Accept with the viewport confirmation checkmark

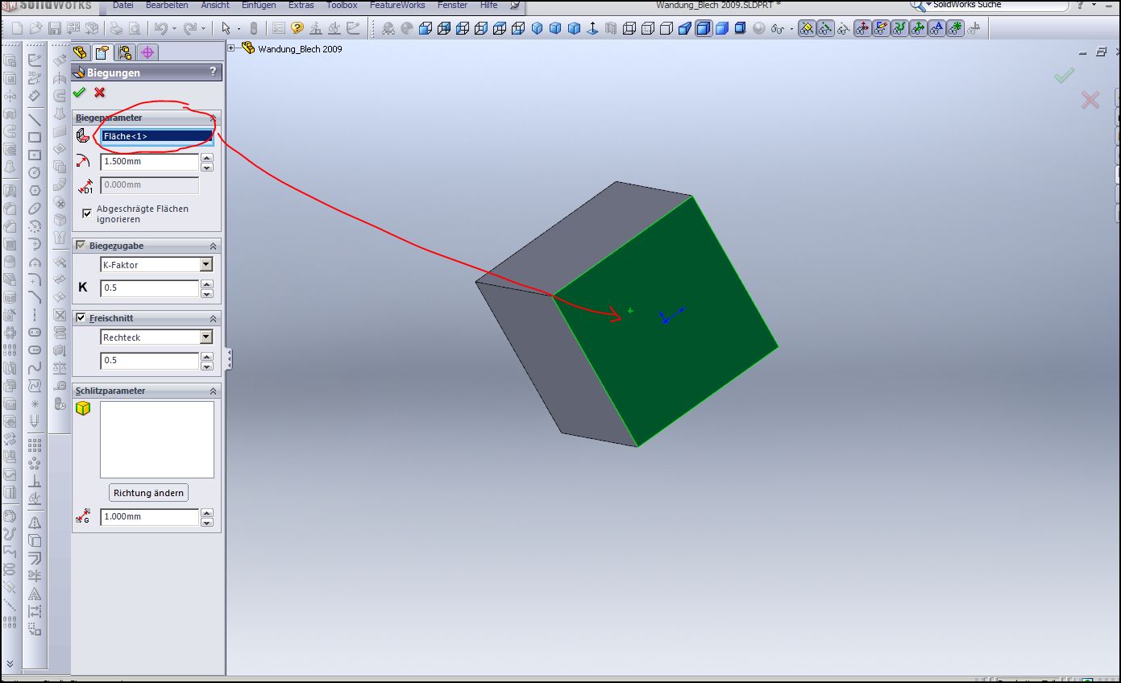tap(1064, 76)
